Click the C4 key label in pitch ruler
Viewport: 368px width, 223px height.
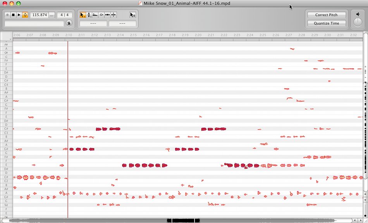(6, 85)
